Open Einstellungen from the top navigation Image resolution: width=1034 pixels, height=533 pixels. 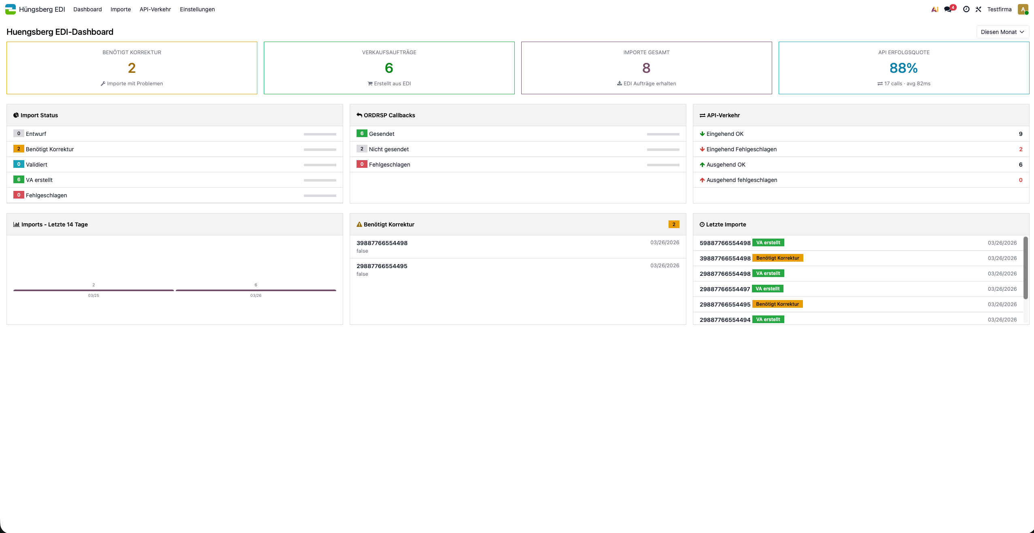(197, 9)
